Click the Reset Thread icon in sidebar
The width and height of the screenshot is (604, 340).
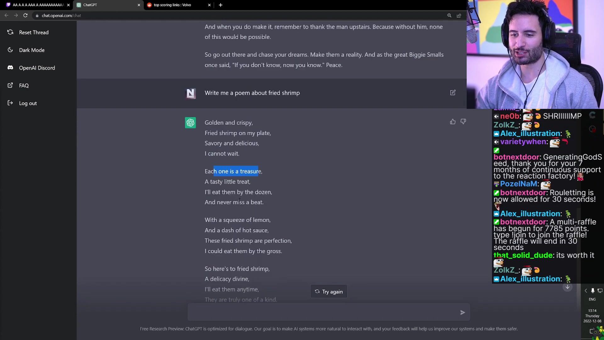pyautogui.click(x=10, y=32)
